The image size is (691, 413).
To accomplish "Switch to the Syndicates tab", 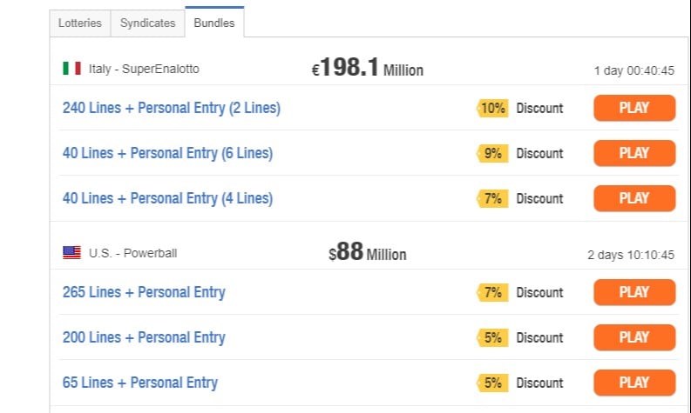I will [x=147, y=23].
